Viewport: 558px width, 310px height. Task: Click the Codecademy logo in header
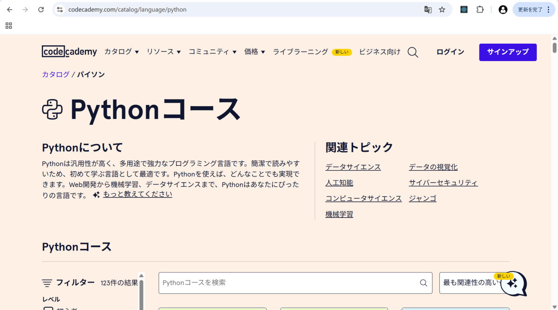click(69, 52)
